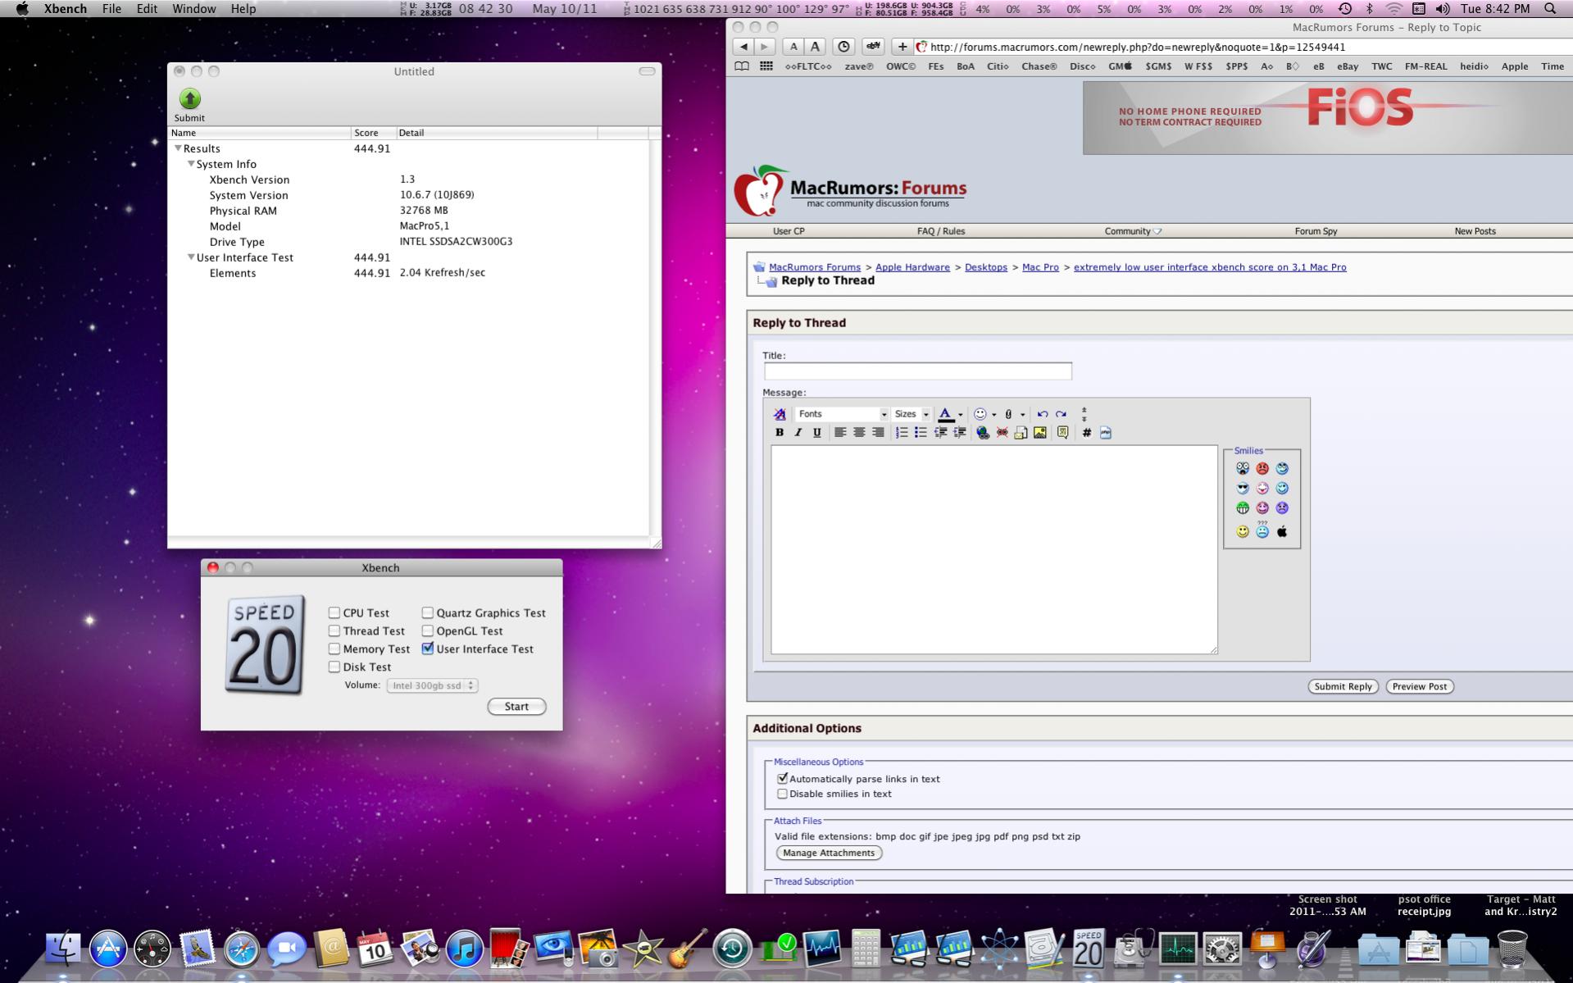
Task: Click the Manage Attachments button
Action: tap(829, 853)
